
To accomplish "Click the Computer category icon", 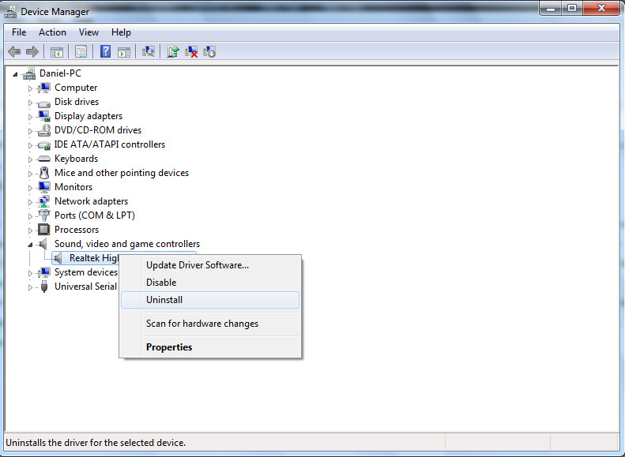I will coord(44,88).
